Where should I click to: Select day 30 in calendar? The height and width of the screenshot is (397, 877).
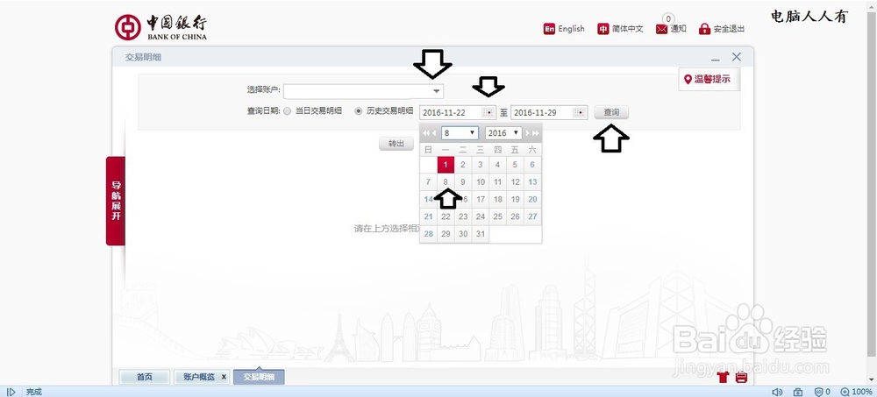(x=463, y=234)
